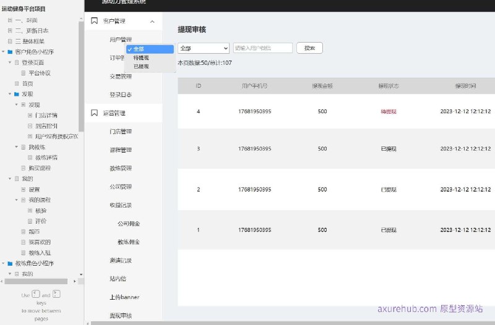495x325 pixels.
Task: Collapse the 发现 folder tree arrow
Action: 10,94
